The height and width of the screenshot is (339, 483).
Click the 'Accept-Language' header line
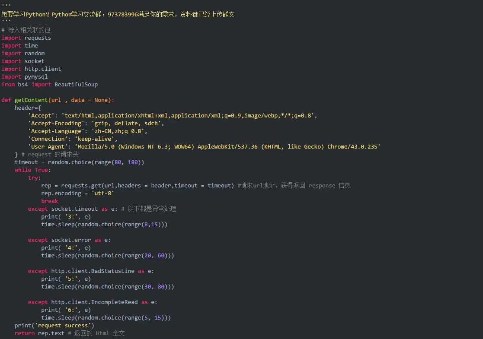point(87,131)
